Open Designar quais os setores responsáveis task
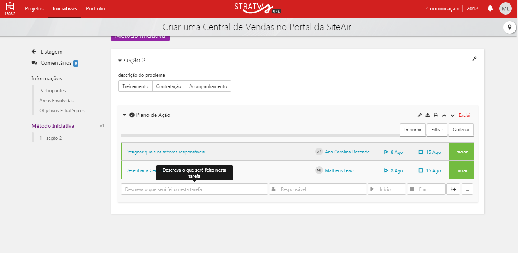The width and height of the screenshot is (518, 253). pos(165,152)
